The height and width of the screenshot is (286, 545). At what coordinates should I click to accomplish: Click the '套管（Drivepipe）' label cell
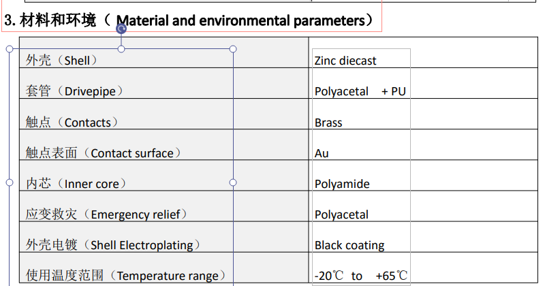coord(75,91)
